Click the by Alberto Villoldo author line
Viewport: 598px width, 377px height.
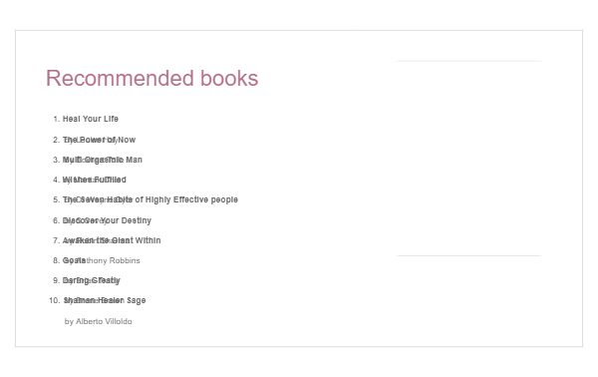tap(99, 321)
